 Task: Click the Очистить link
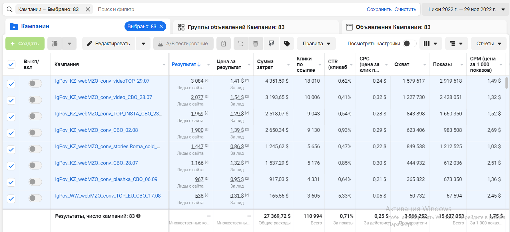coord(405,9)
